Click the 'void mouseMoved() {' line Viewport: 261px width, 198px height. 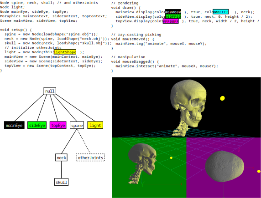[x=133, y=39]
